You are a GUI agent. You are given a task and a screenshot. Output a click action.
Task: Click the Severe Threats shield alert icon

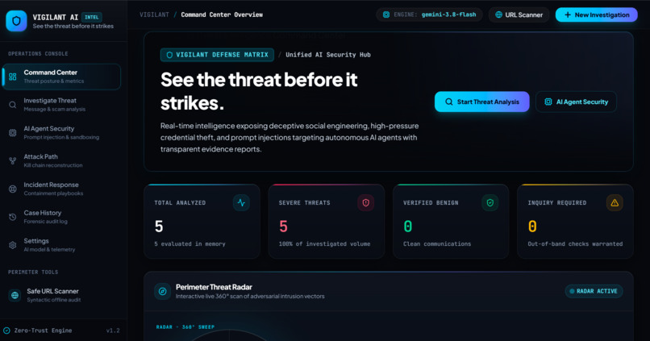tap(365, 202)
